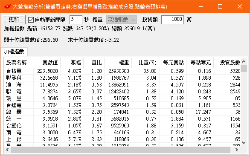Click the vertical scrollbar down arrow

(244, 143)
